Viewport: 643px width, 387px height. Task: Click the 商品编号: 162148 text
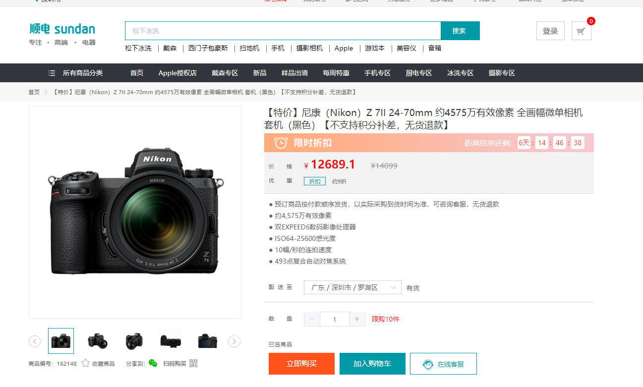point(53,364)
